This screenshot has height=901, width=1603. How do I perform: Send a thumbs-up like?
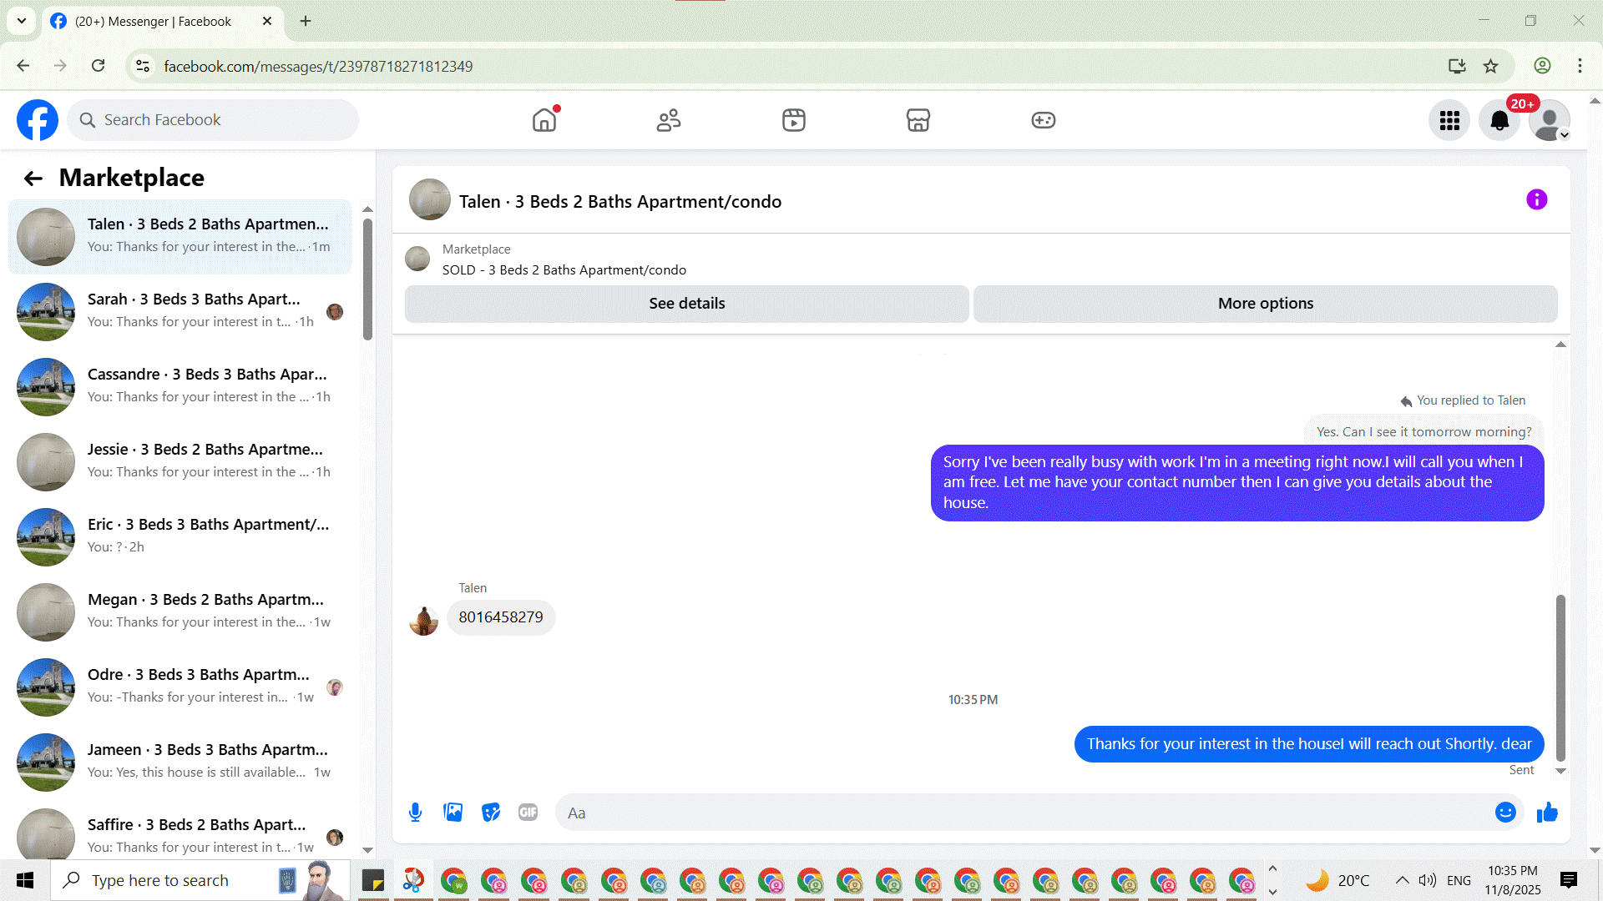pos(1547,813)
